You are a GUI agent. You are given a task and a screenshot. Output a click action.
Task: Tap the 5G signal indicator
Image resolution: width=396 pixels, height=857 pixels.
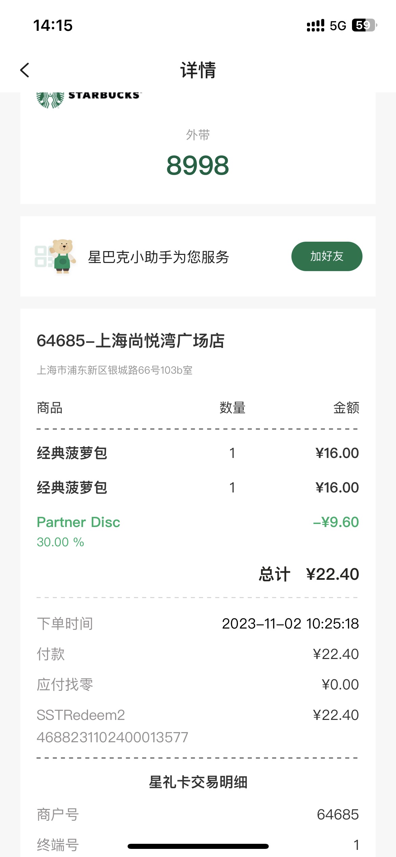click(338, 26)
